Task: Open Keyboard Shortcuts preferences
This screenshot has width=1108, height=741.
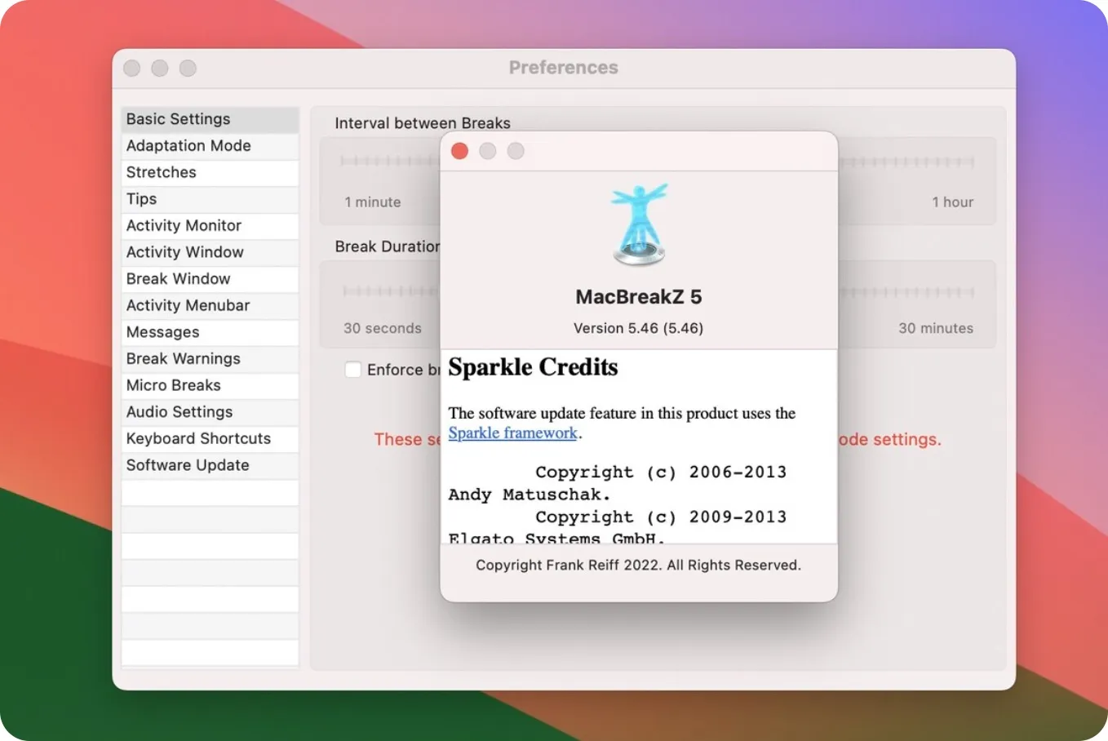Action: 210,439
